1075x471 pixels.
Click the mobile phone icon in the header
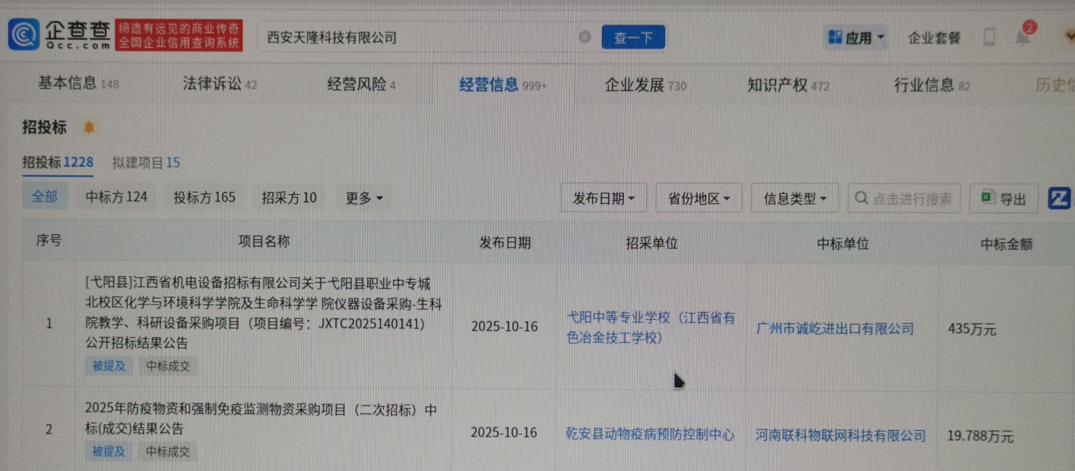pyautogui.click(x=990, y=37)
